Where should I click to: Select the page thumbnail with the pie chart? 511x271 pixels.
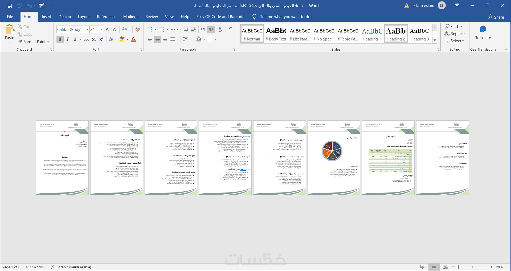click(334, 158)
